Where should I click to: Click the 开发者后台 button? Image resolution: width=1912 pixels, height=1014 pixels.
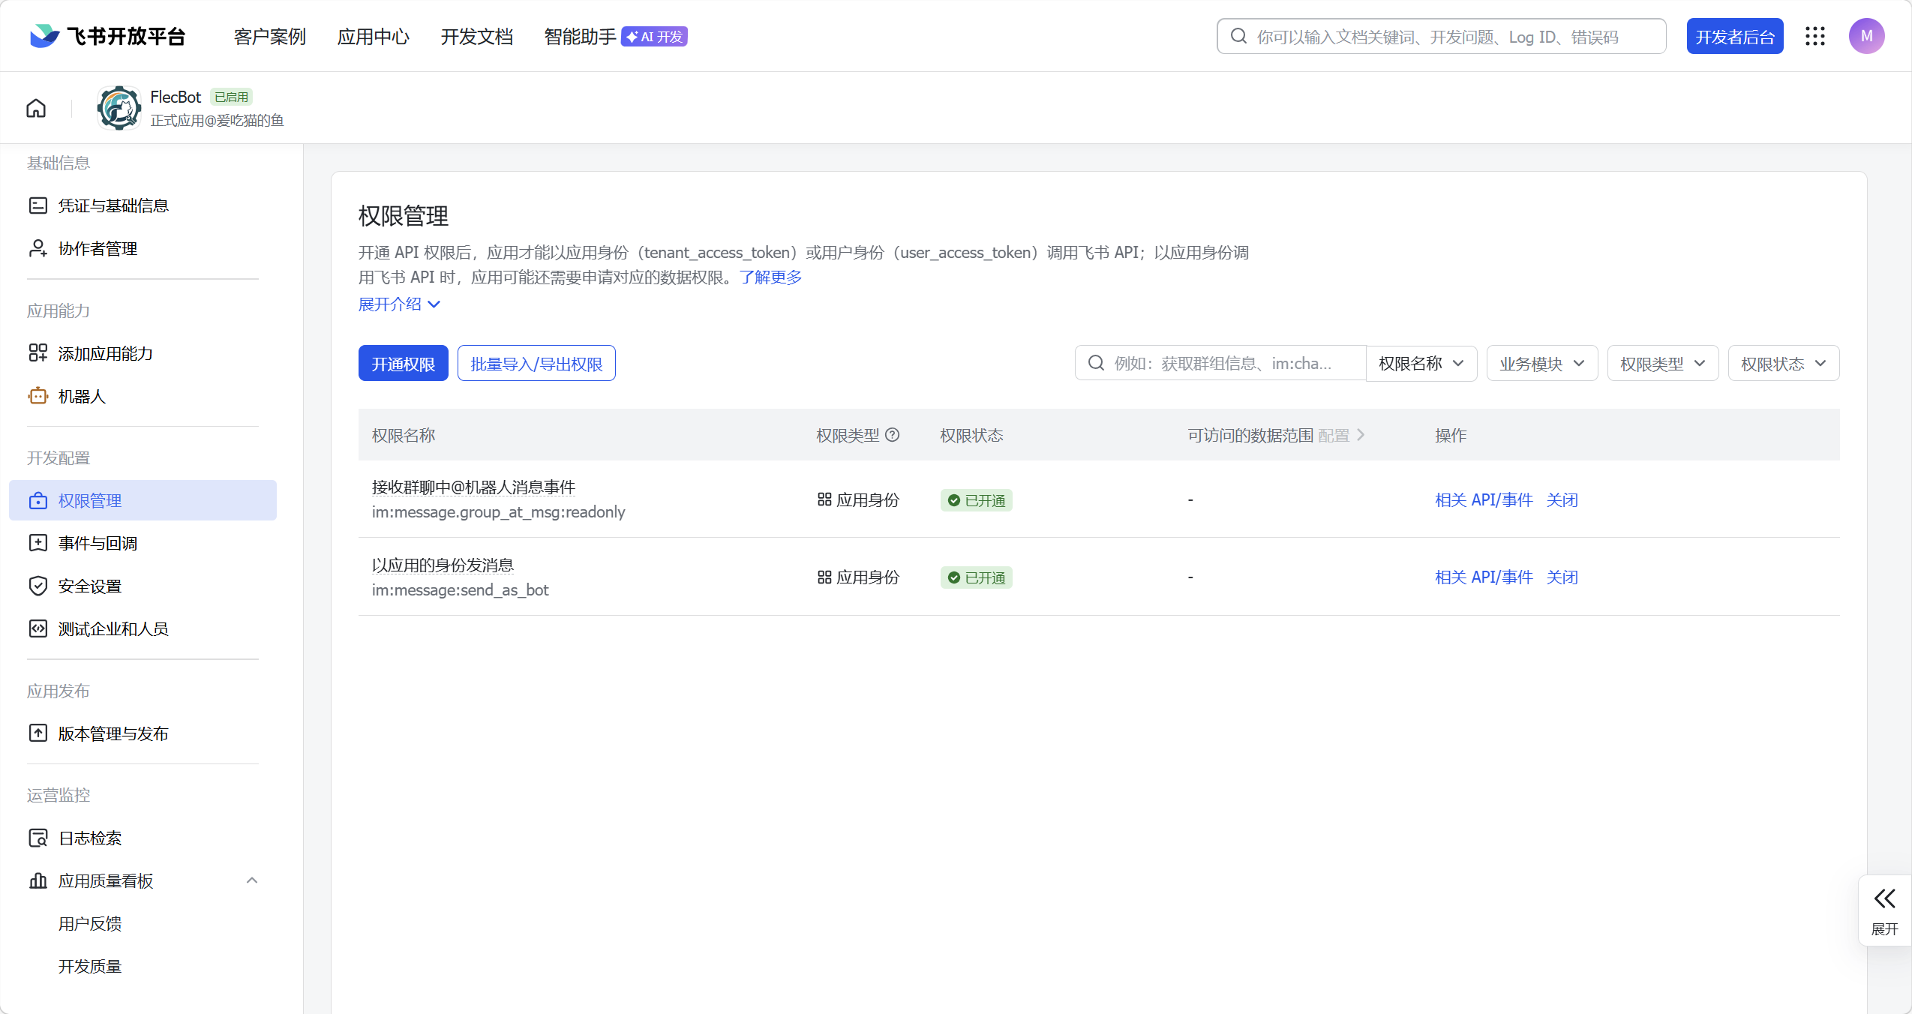[x=1735, y=36]
